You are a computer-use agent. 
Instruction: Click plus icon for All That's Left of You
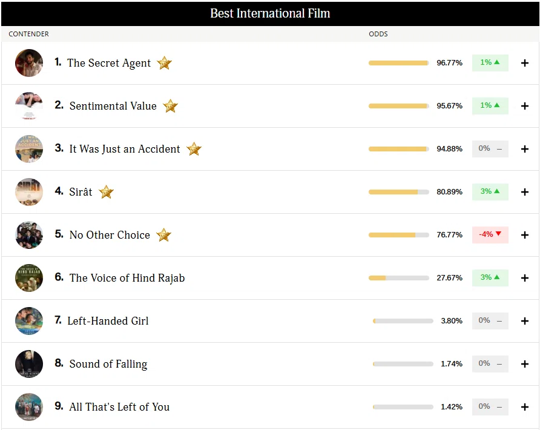[524, 407]
